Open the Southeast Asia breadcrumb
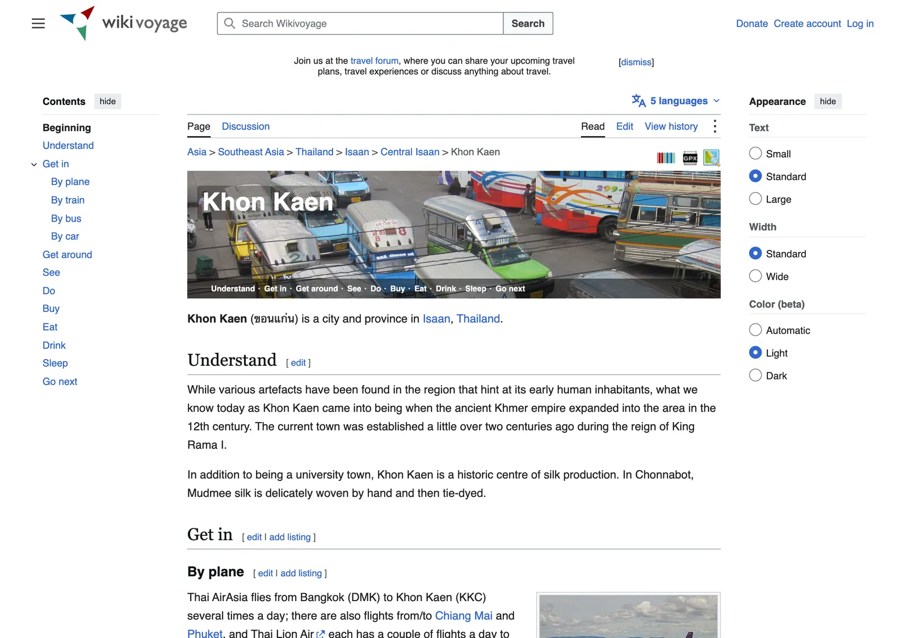908x638 pixels. 251,152
